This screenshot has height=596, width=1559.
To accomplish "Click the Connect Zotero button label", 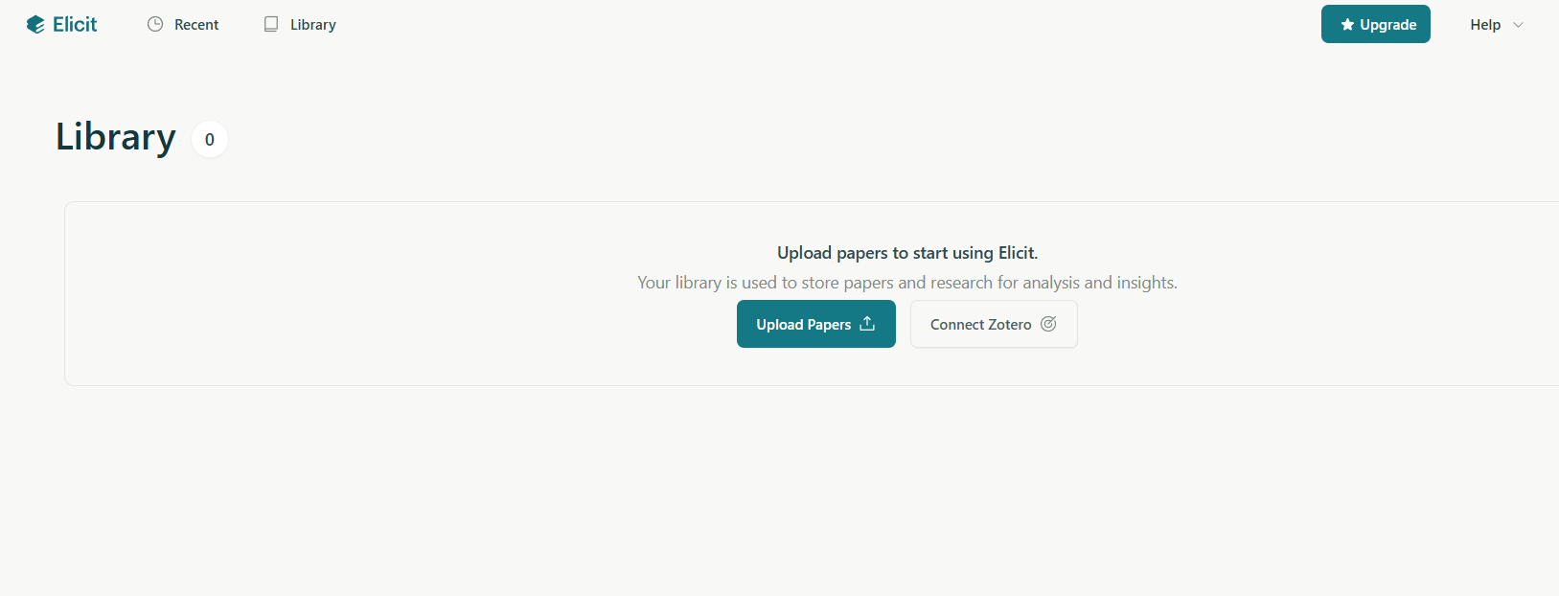I will point(980,325).
